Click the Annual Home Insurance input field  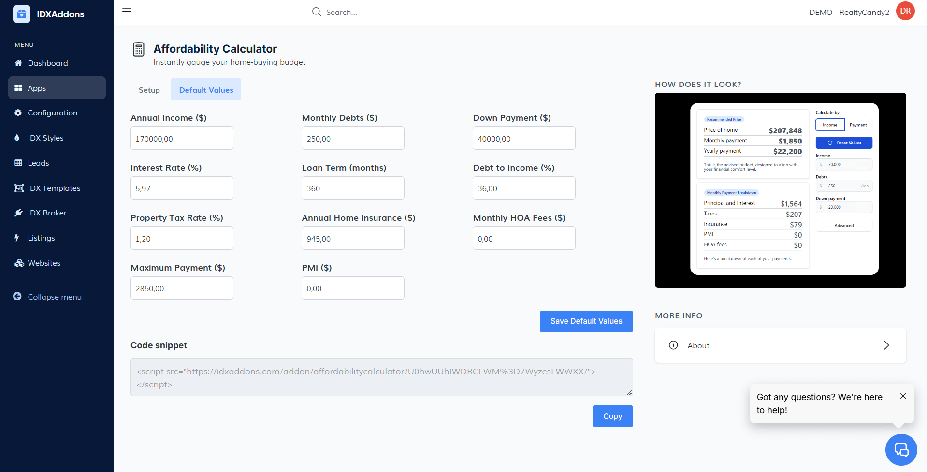353,238
